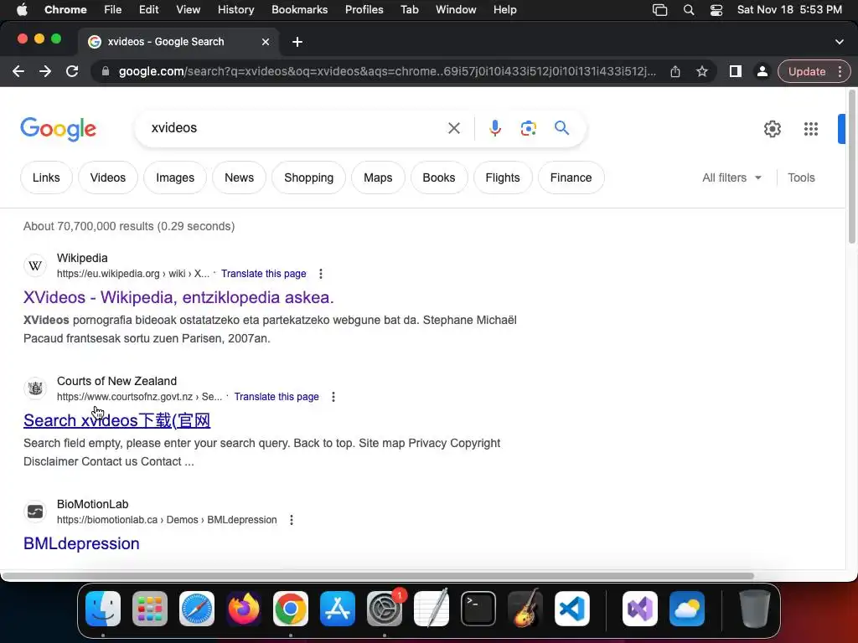
Task: Click the Google logo
Action: click(59, 129)
